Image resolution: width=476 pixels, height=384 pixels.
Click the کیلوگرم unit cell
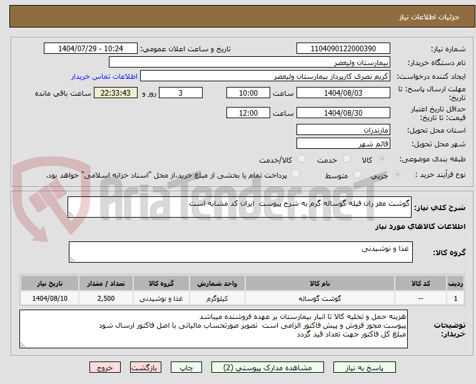217,299
